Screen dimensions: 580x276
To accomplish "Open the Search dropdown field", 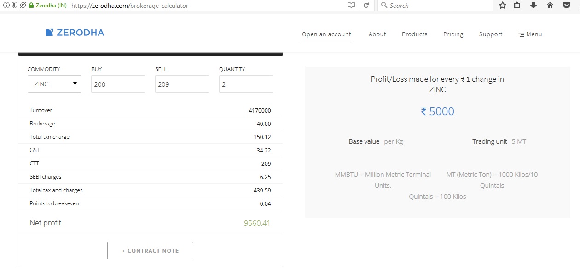I will click(x=435, y=6).
